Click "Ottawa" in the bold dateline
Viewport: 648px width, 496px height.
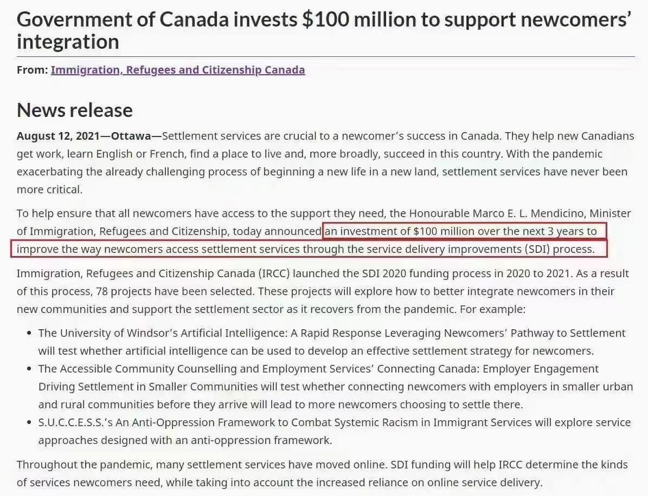pyautogui.click(x=131, y=135)
